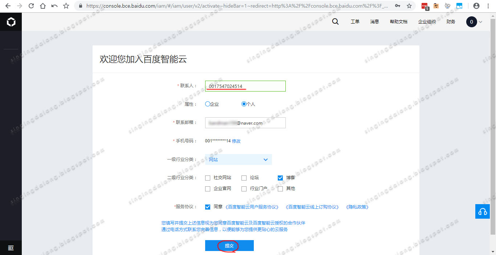Select the 个人 radio button
This screenshot has width=496, height=255.
244,104
